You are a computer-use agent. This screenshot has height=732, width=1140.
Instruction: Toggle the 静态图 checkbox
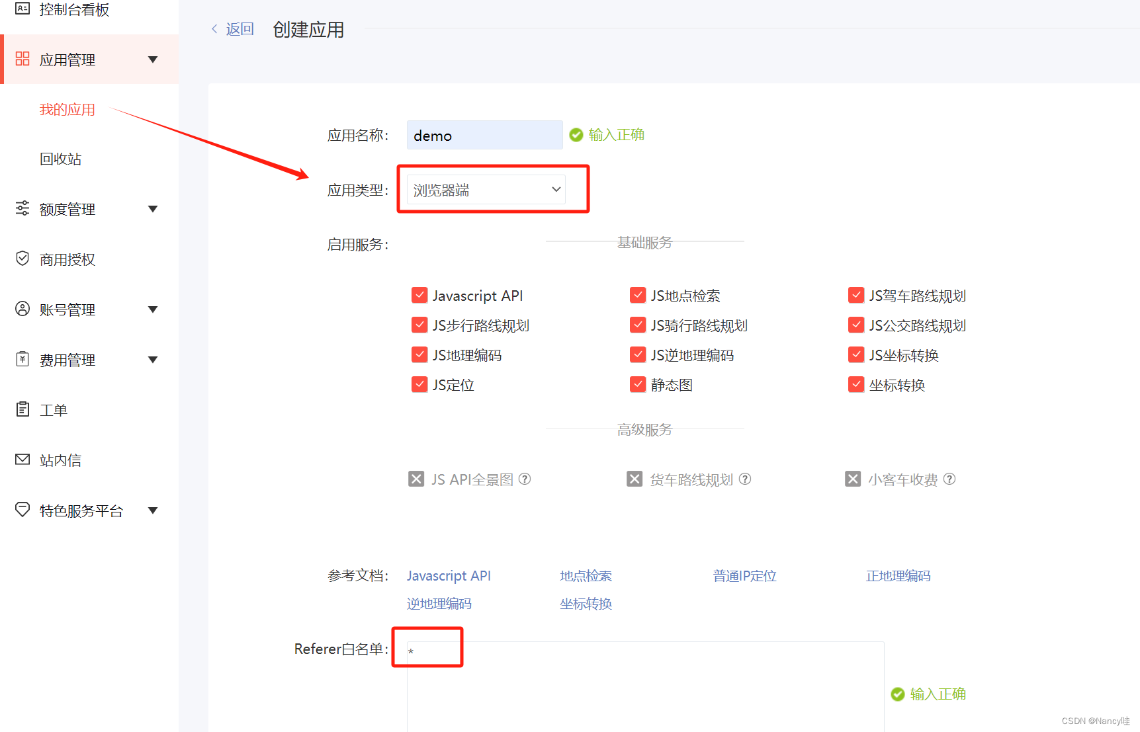[x=638, y=384]
